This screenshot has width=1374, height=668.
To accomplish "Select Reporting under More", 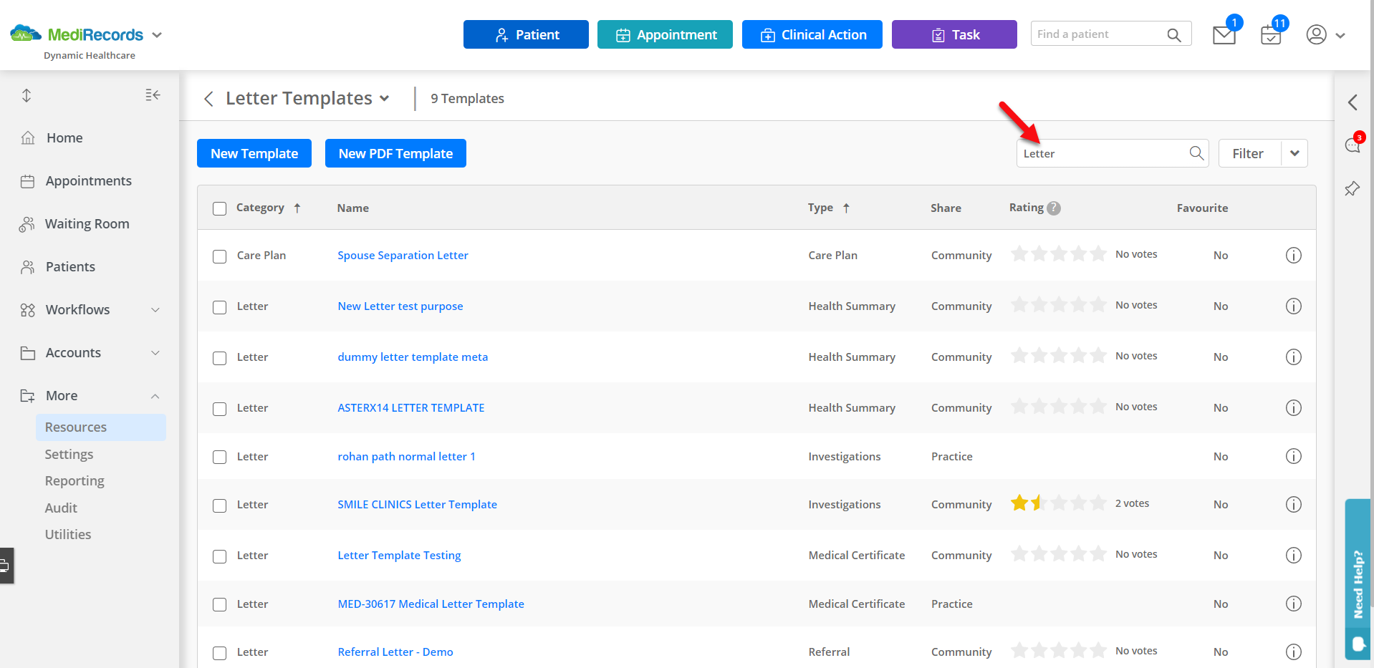I will [75, 480].
